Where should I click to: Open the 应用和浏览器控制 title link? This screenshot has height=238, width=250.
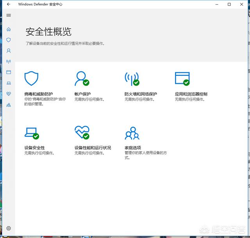(191, 94)
